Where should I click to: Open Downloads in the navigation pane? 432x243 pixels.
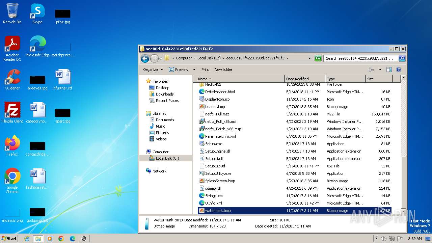tap(165, 94)
